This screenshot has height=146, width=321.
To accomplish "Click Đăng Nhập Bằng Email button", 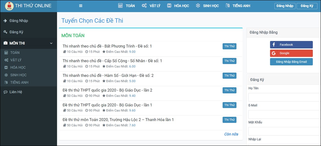I will [291, 62].
